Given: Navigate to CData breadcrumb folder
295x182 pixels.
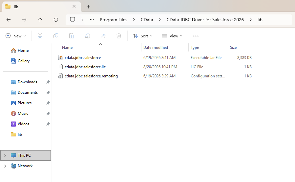Looking at the screenshot, I should 147,20.
